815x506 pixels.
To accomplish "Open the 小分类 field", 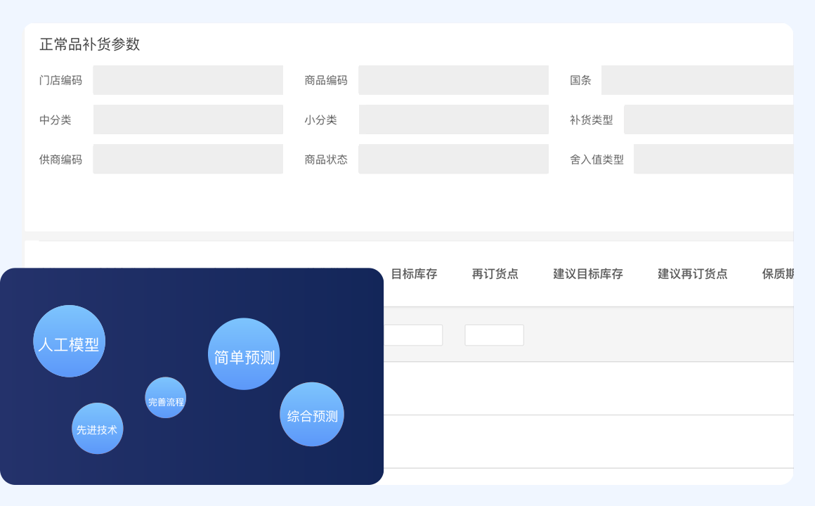I will coord(453,119).
